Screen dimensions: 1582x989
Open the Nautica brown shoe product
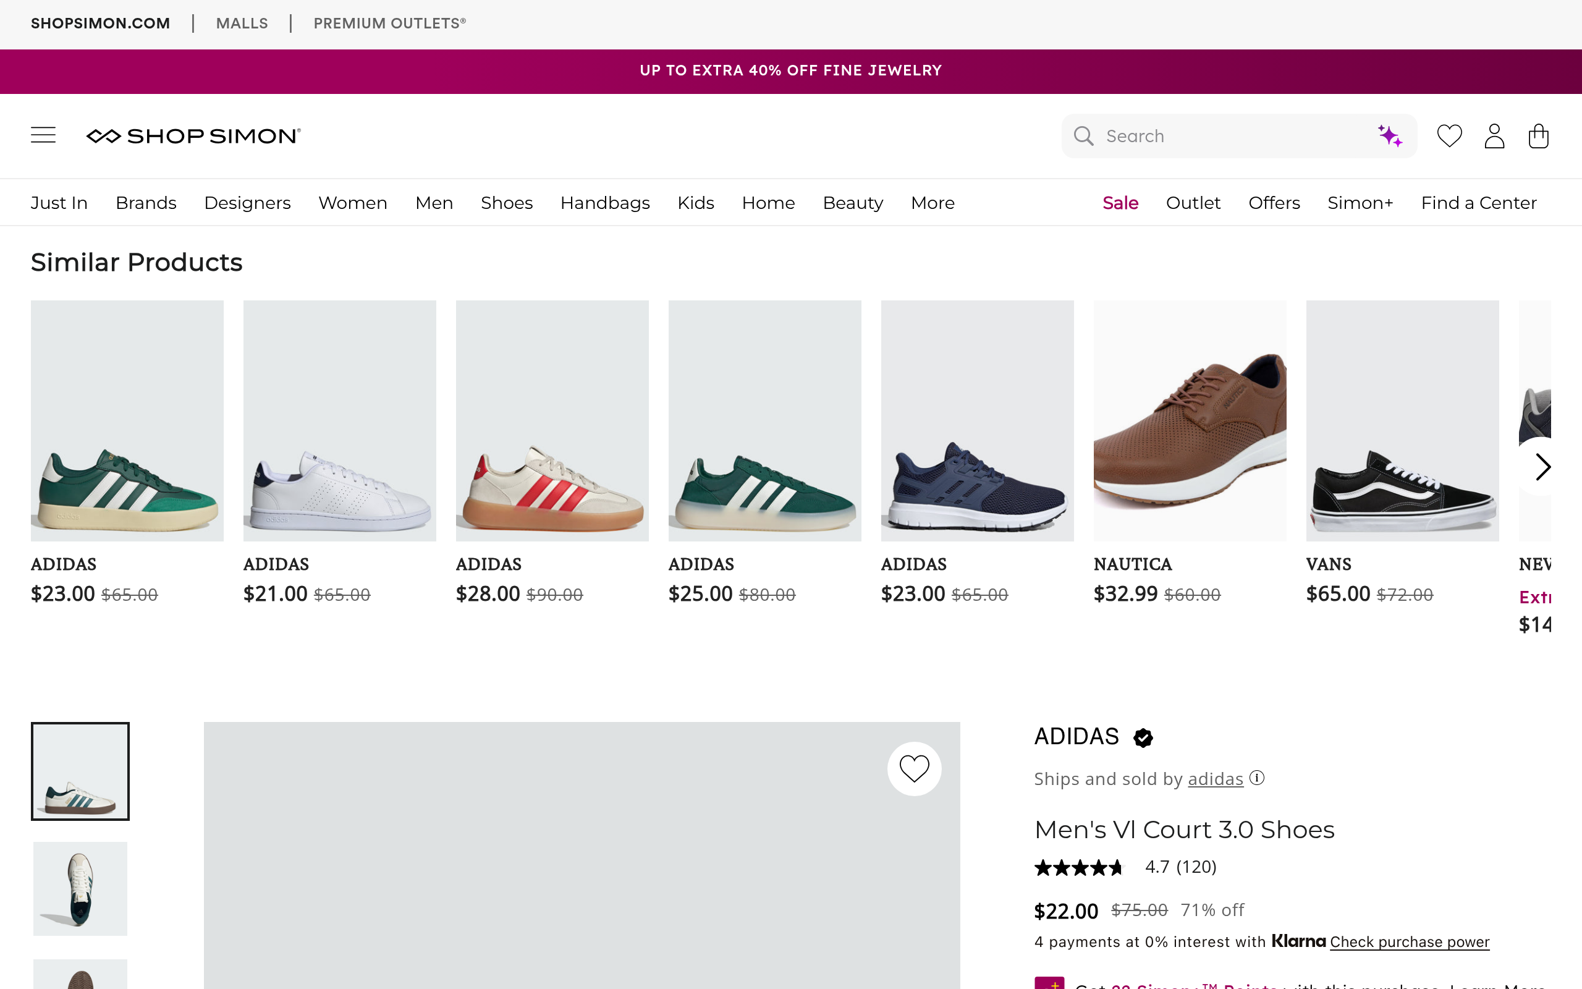pyautogui.click(x=1190, y=421)
